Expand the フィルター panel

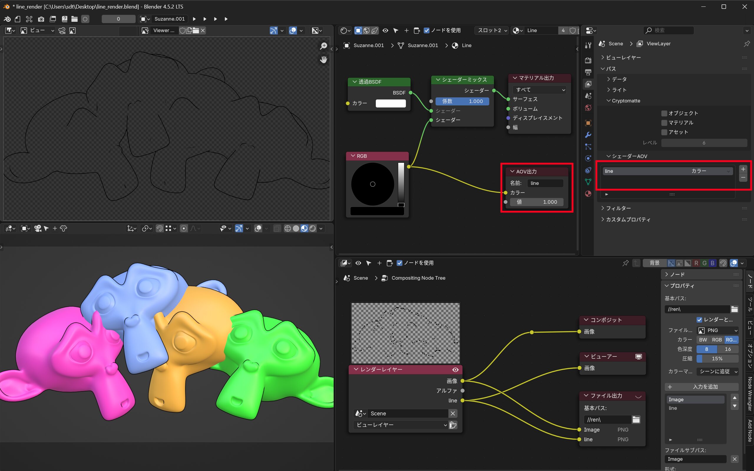(x=618, y=208)
